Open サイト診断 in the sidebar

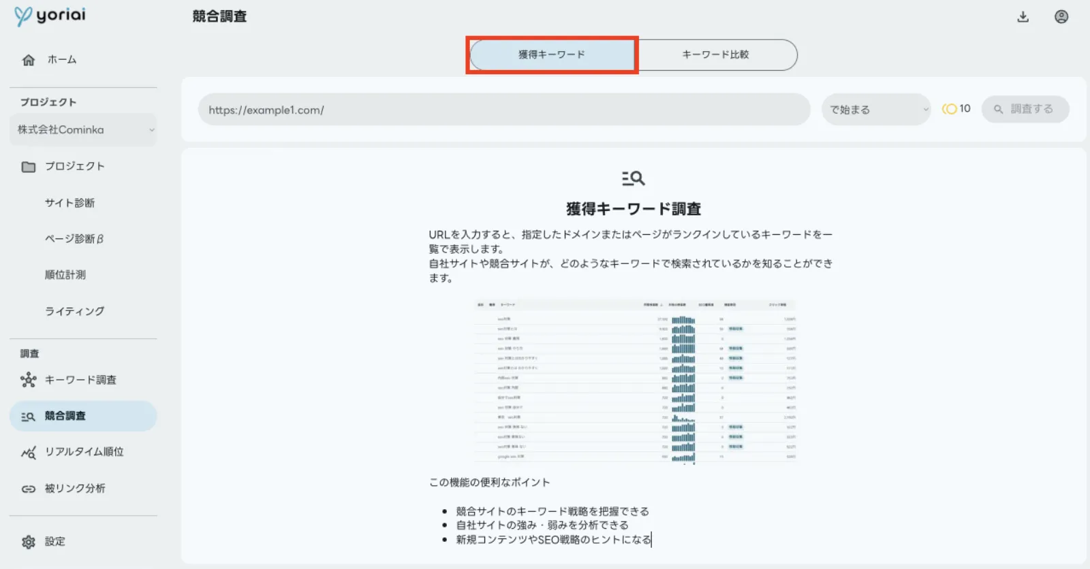(x=70, y=203)
